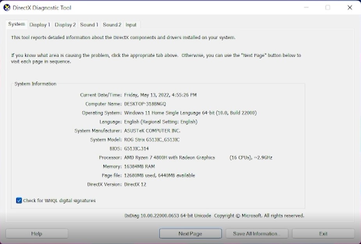
Task: Click the DirectX Version field label
Action: point(104,184)
